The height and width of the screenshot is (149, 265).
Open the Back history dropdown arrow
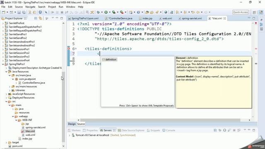[x=202, y=12]
